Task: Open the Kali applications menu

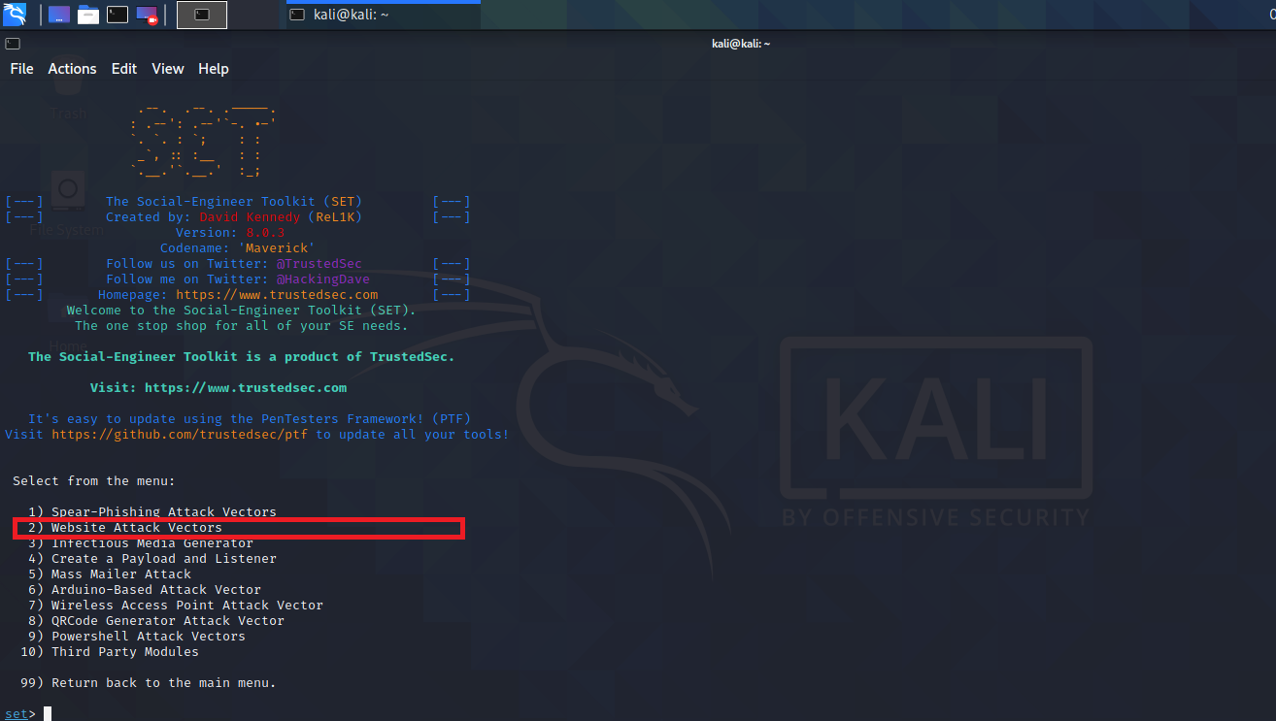Action: tap(15, 15)
